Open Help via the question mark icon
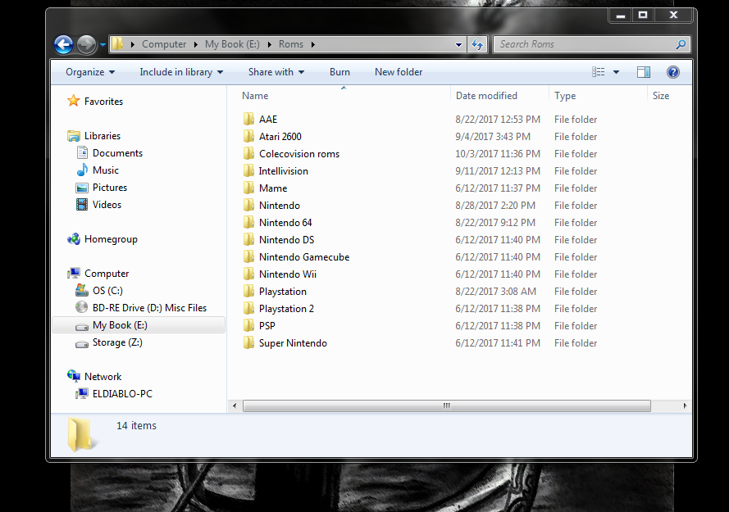 672,72
